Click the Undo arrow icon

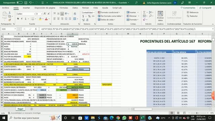pyautogui.click(x=31, y=3)
